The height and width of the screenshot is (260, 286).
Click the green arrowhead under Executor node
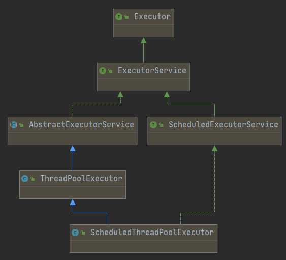tap(144, 40)
